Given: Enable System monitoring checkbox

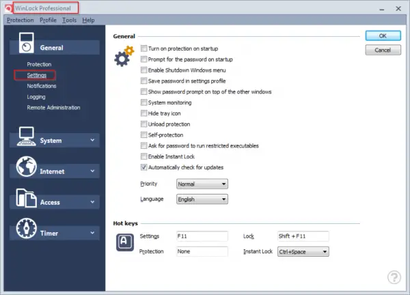Looking at the screenshot, I should [x=143, y=102].
